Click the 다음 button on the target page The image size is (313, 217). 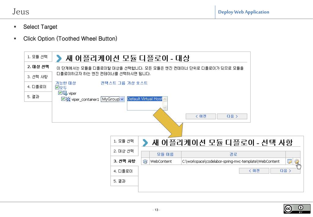pos(232,116)
